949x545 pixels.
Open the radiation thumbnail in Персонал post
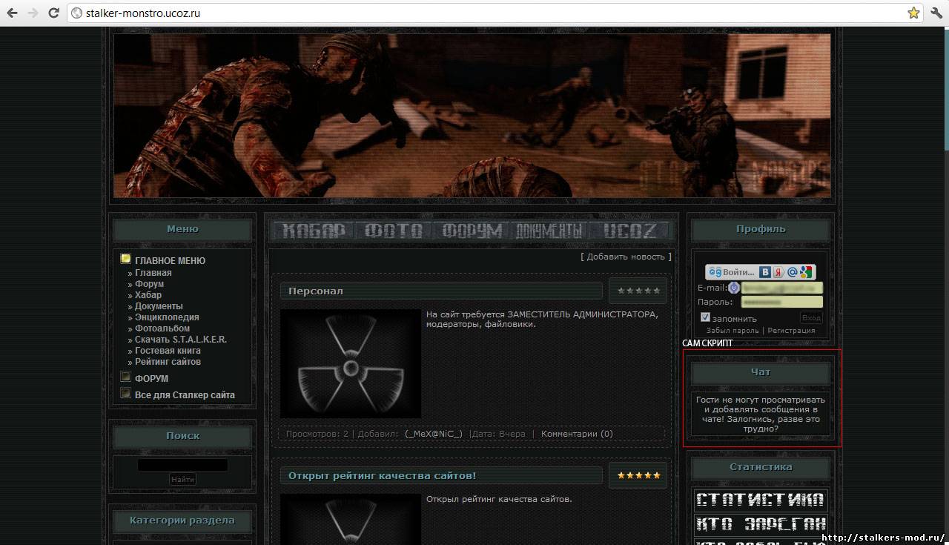[351, 363]
